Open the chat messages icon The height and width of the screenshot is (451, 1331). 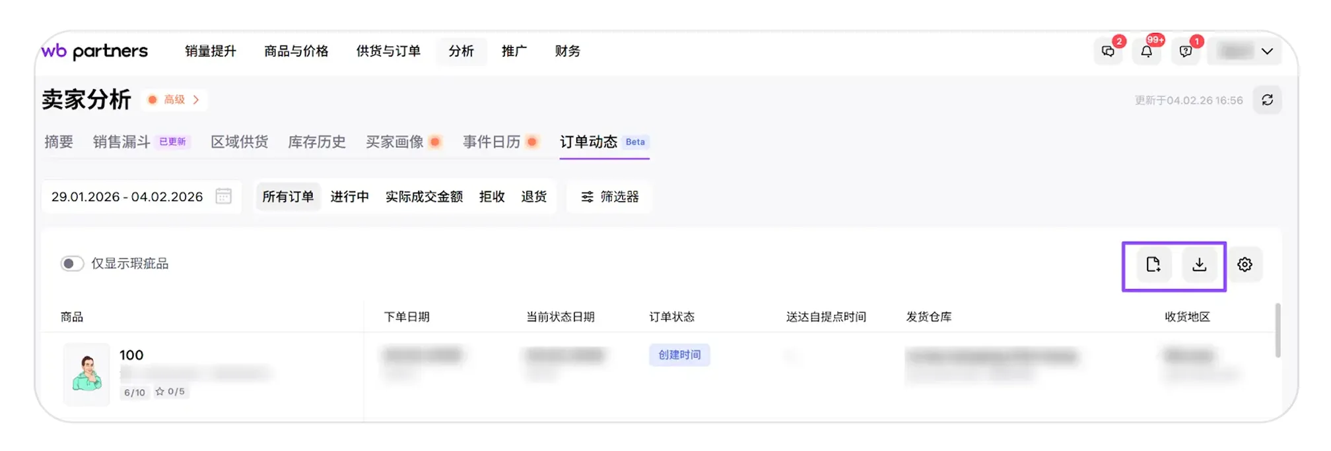tap(1108, 51)
